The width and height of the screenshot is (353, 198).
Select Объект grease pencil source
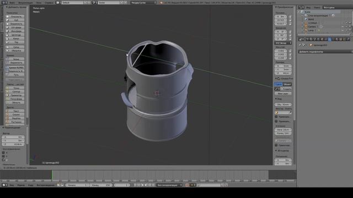pos(287,84)
